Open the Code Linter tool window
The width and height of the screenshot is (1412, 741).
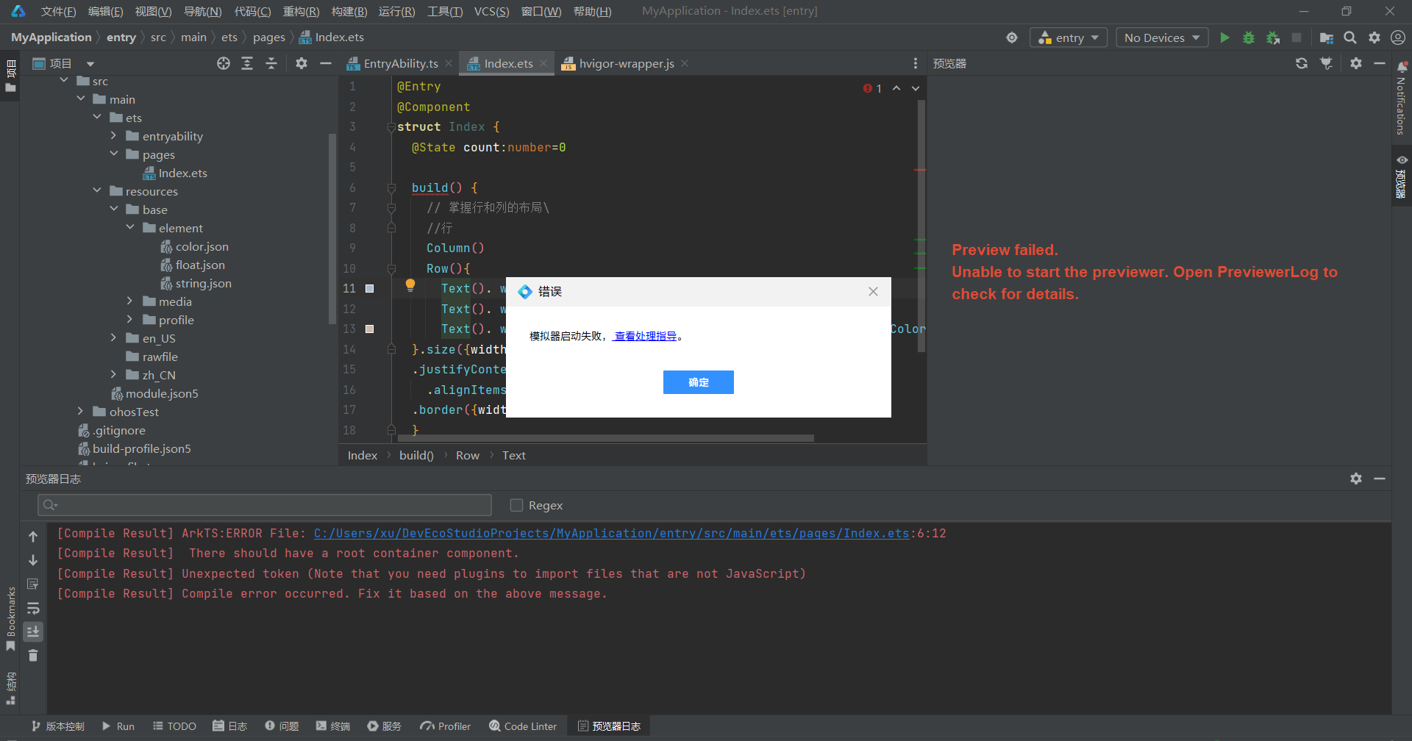click(x=523, y=726)
